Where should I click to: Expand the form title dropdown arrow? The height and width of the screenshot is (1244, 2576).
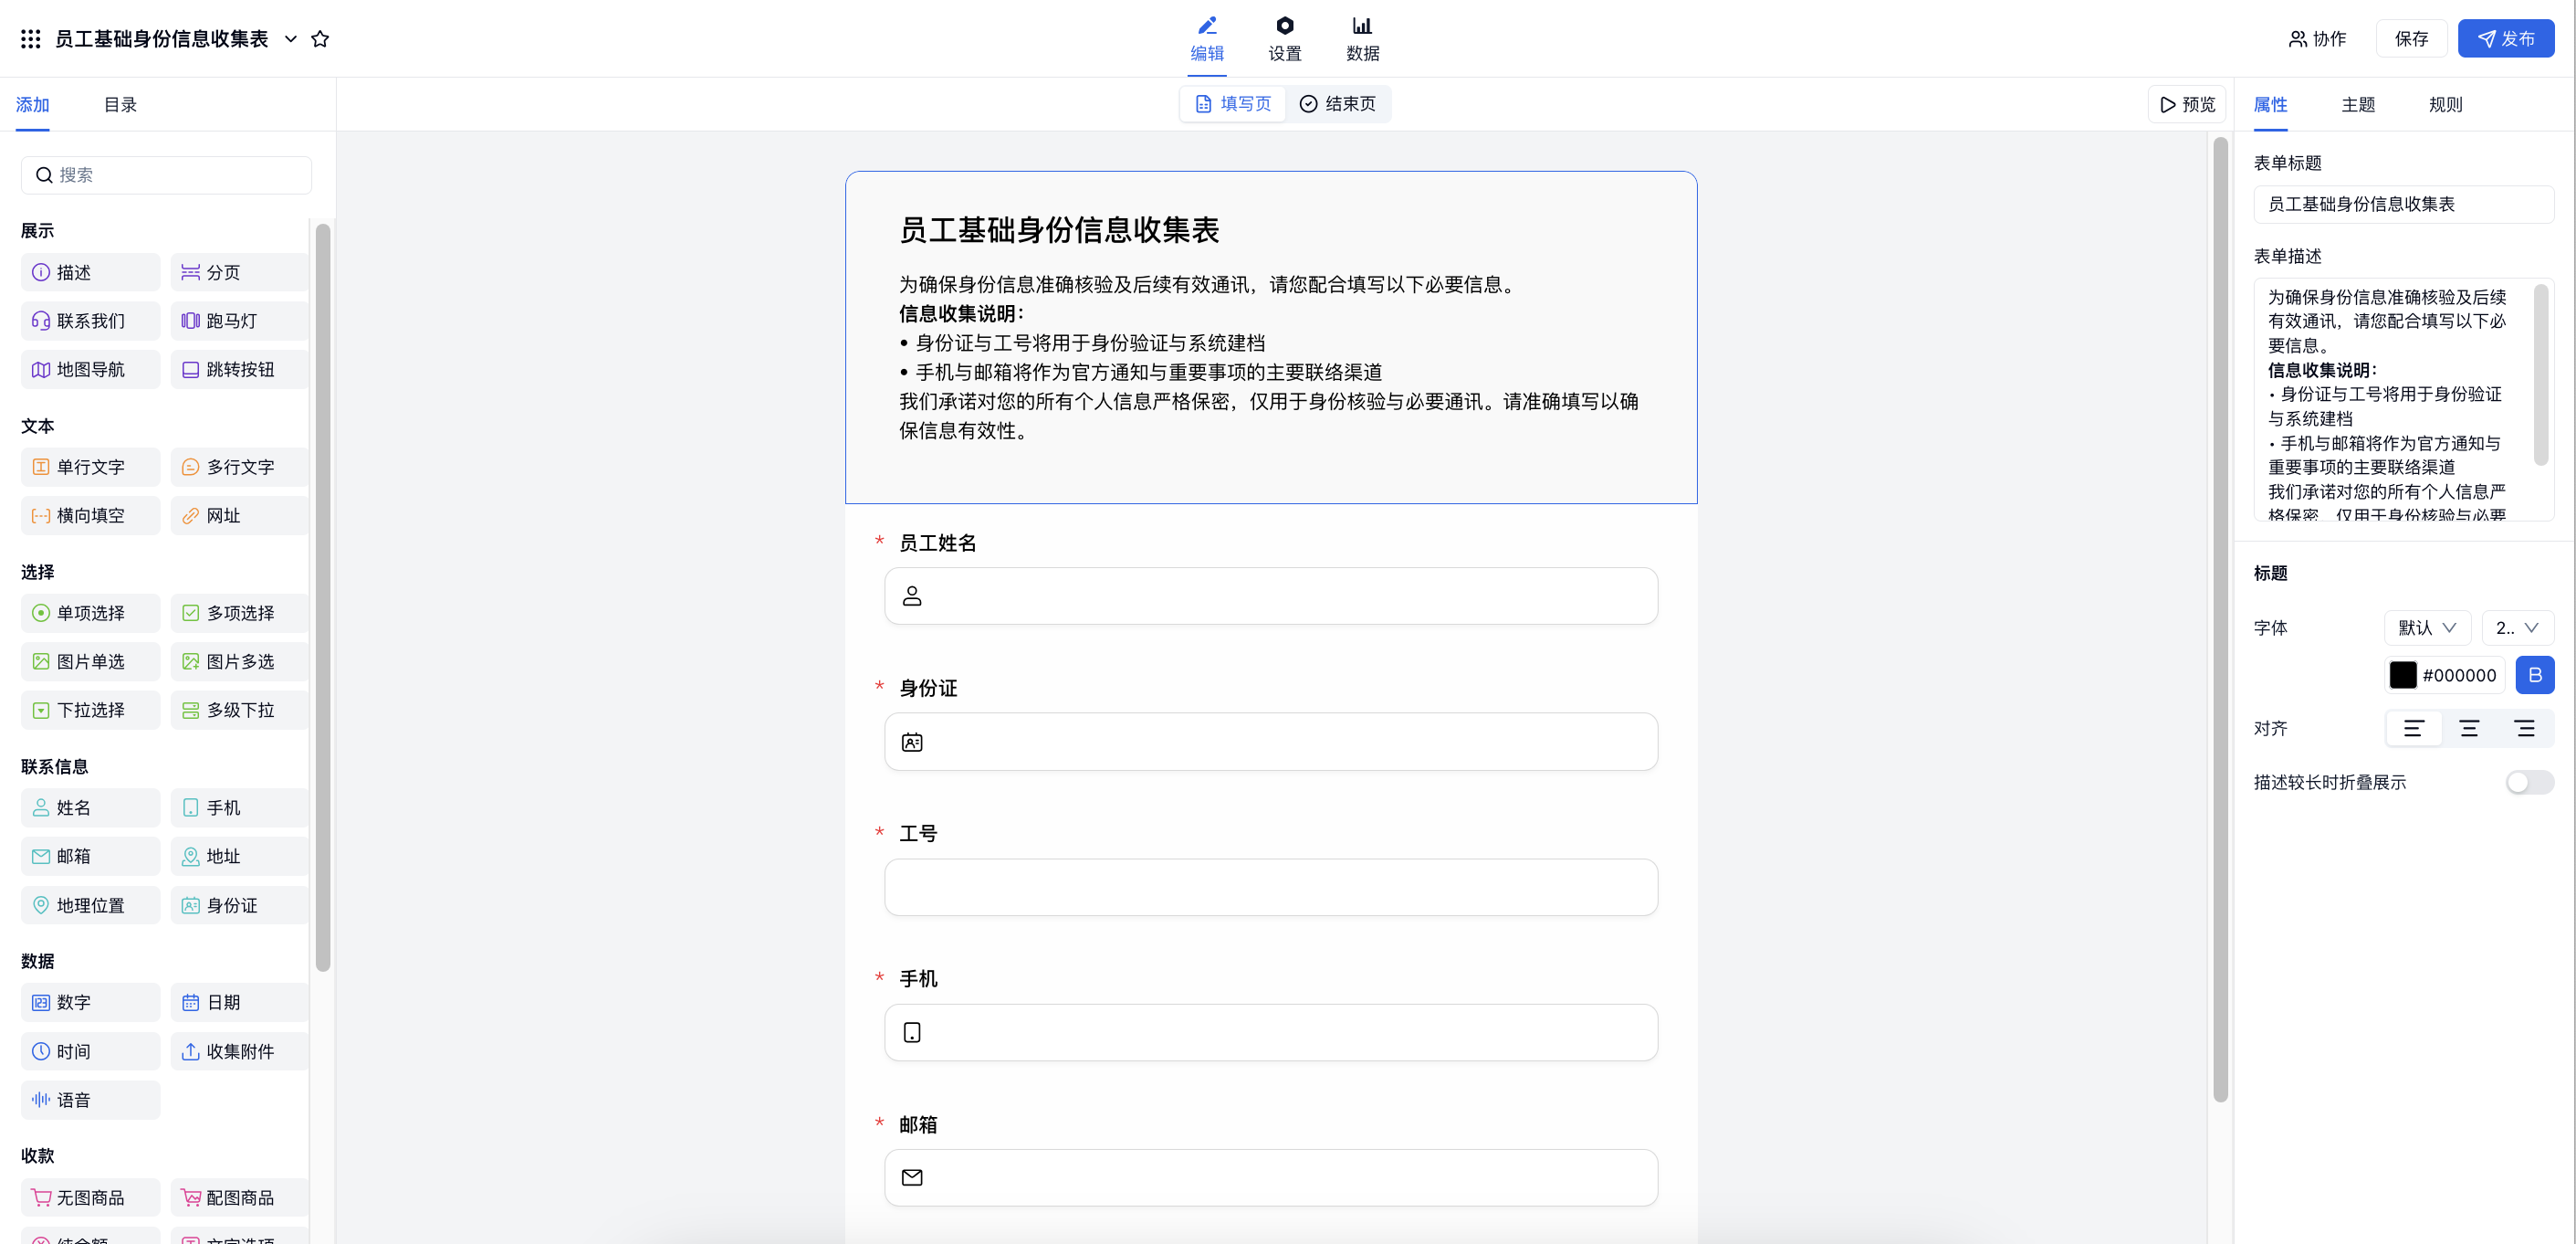click(x=291, y=39)
